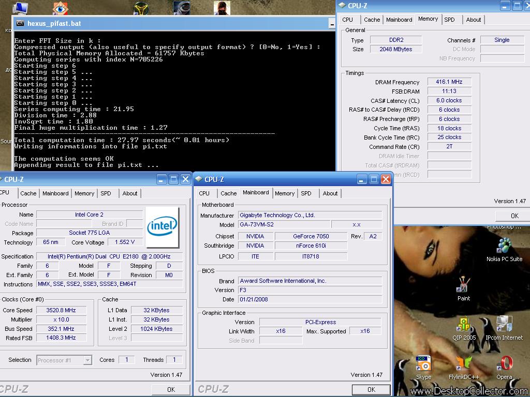Open About tab in the top-right CPU-Z window
Image resolution: width=530 pixels, height=397 pixels.
(473, 20)
